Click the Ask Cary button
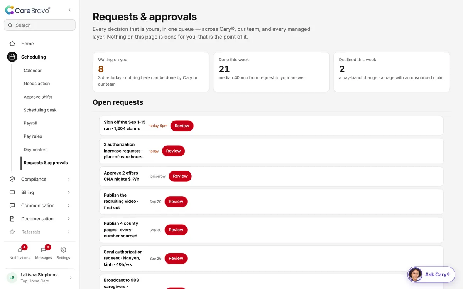This screenshot has height=289, width=463. click(x=431, y=275)
